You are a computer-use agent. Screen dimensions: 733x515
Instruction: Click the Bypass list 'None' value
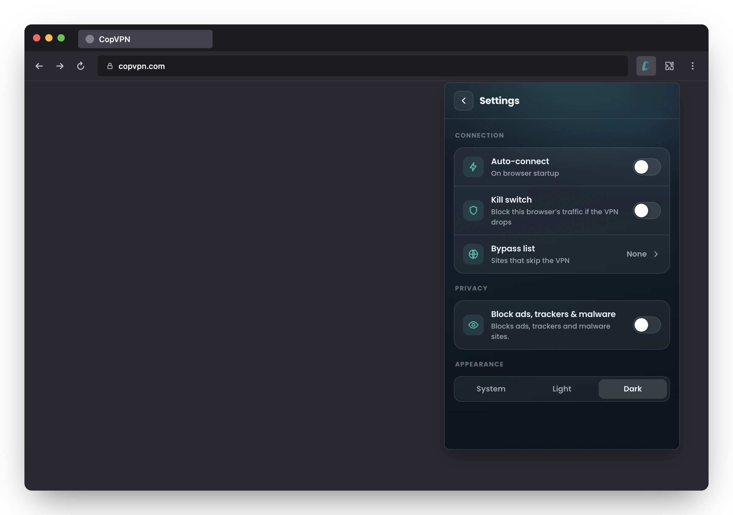[x=636, y=254]
